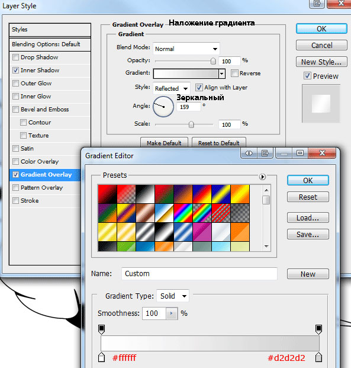Viewport: 351px width, 368px height.
Task: Choose the chrome gradient preset
Action: pos(164,213)
